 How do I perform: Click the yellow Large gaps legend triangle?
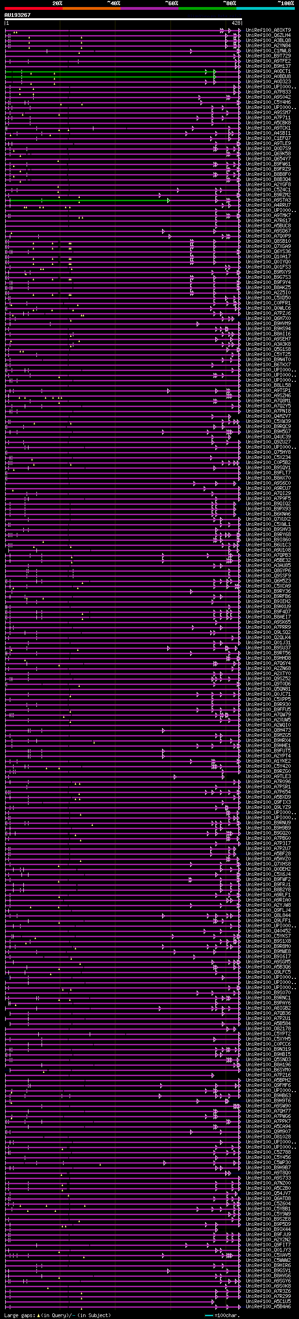pyautogui.click(x=38, y=1315)
